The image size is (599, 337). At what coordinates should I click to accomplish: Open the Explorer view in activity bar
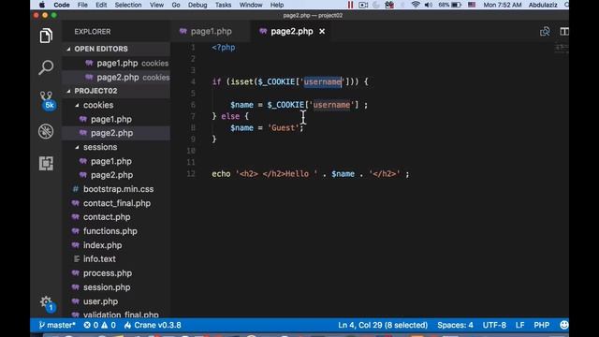coord(46,36)
